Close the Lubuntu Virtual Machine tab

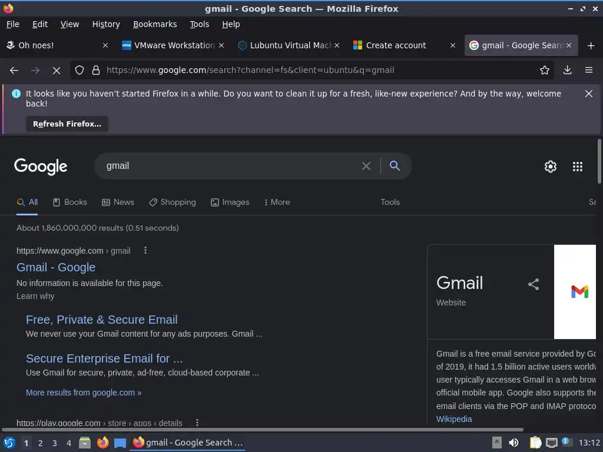[x=337, y=45]
